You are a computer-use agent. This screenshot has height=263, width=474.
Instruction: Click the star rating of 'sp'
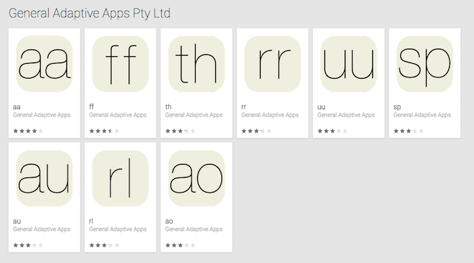409,131
